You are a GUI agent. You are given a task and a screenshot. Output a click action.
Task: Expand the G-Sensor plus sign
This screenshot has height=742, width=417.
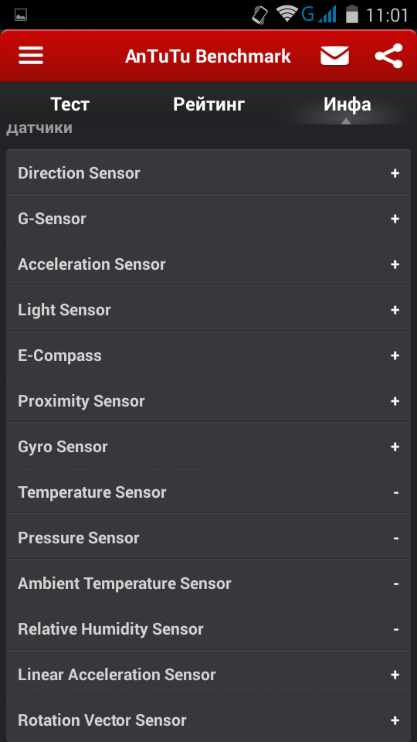pyautogui.click(x=395, y=219)
